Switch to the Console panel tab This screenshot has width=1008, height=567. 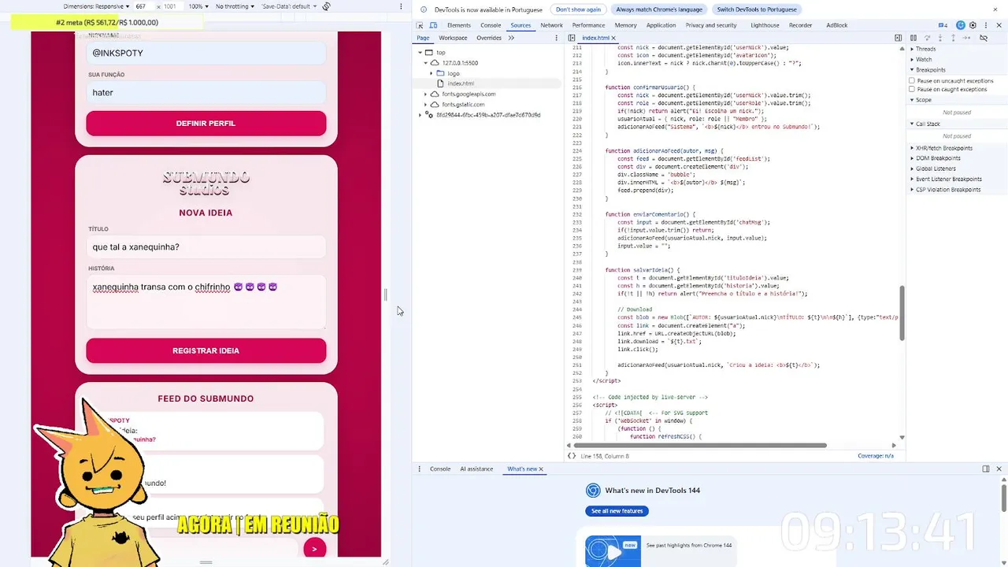pos(491,25)
